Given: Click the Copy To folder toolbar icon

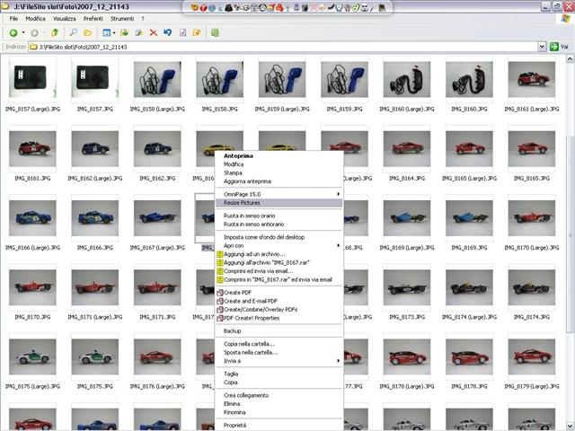Looking at the screenshot, I should tap(139, 32).
